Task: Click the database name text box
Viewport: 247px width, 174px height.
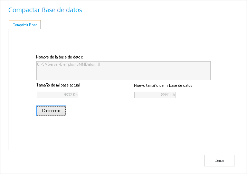Action: (123, 71)
